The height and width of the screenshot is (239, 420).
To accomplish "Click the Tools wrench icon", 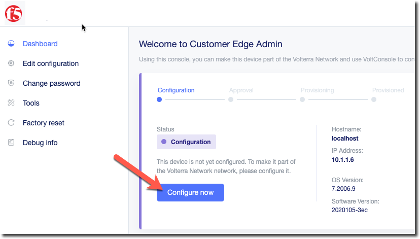I will pos(11,103).
